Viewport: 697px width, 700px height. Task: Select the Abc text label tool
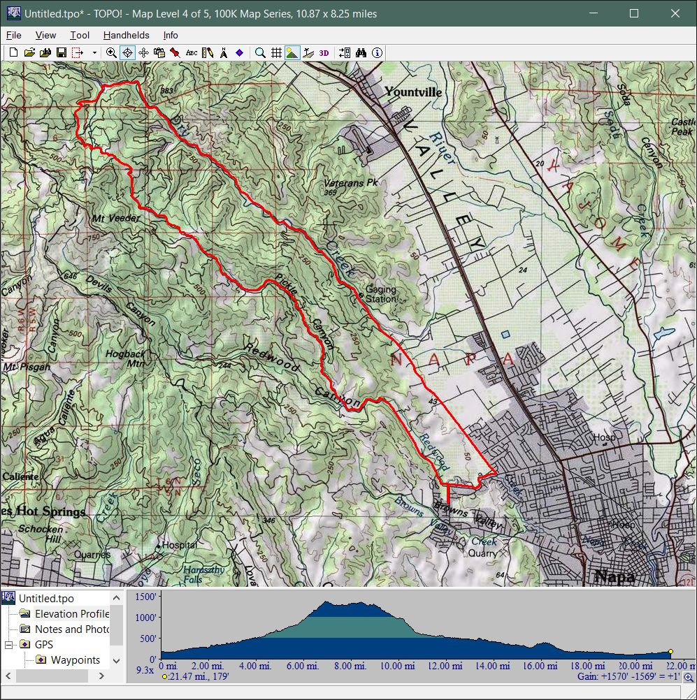click(x=191, y=52)
